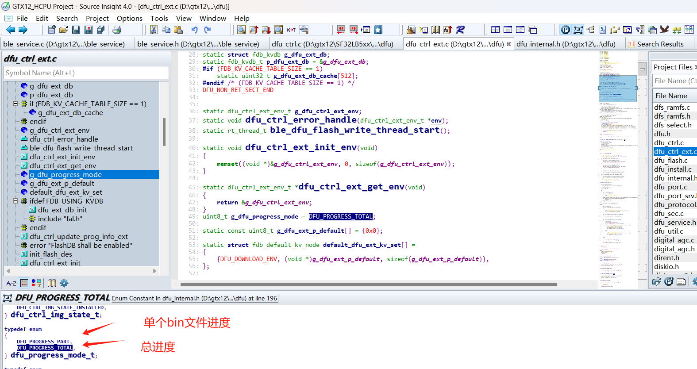
Task: Click the symbol list left scroll arrow
Action: click(8, 271)
